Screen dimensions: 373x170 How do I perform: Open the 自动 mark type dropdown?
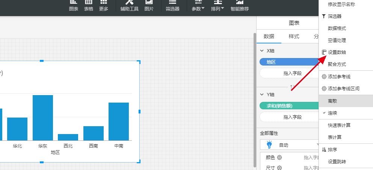[289, 145]
